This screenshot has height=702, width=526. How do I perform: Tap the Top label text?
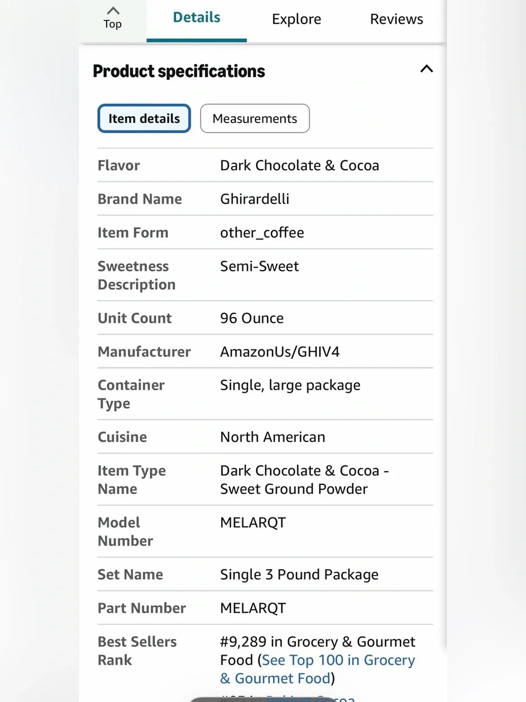pyautogui.click(x=113, y=24)
